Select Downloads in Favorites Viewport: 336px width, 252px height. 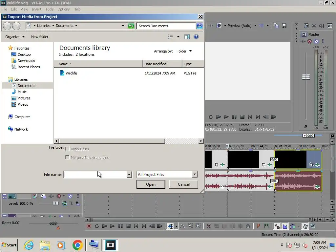pos(26,61)
